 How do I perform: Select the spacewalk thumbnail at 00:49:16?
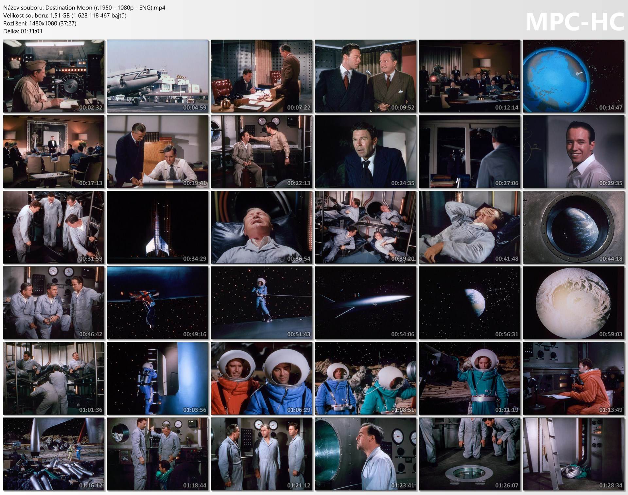click(x=158, y=303)
